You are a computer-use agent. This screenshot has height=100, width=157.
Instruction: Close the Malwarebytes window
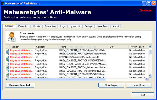(154, 3)
